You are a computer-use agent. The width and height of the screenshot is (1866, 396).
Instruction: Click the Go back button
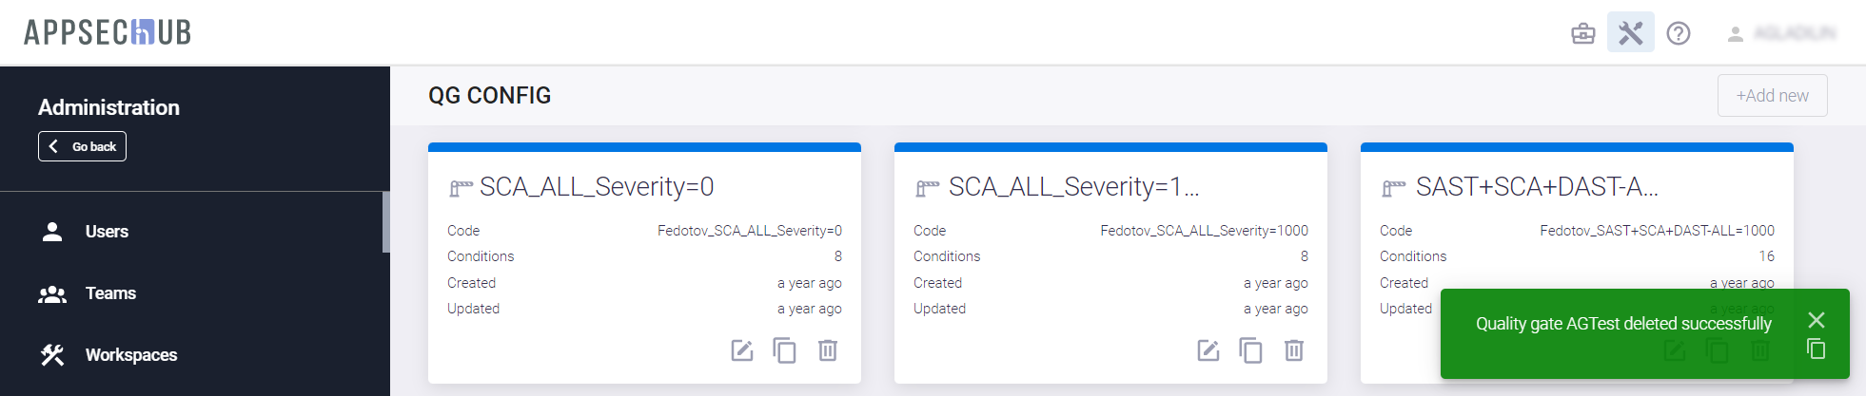pyautogui.click(x=83, y=146)
